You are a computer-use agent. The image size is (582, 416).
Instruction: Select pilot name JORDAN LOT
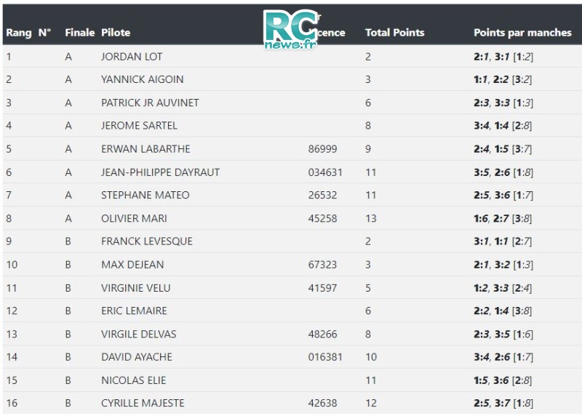point(132,57)
